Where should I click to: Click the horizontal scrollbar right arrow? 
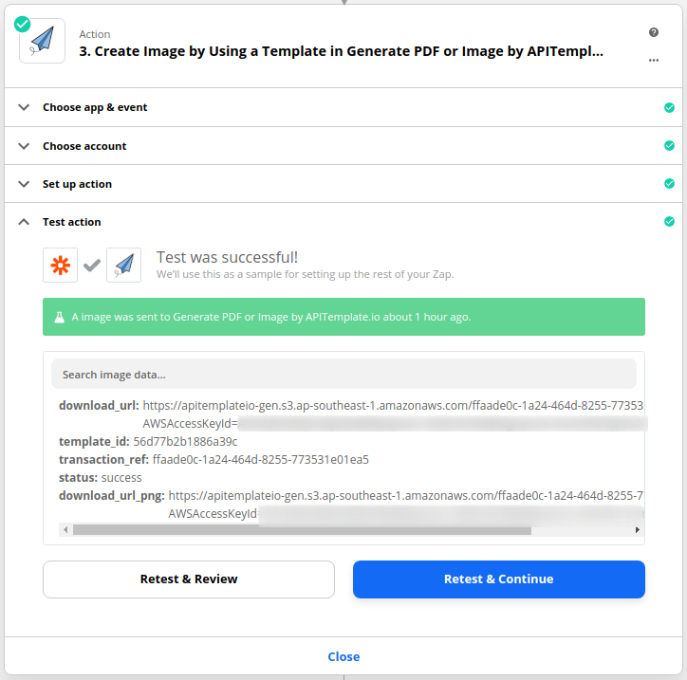coord(637,530)
